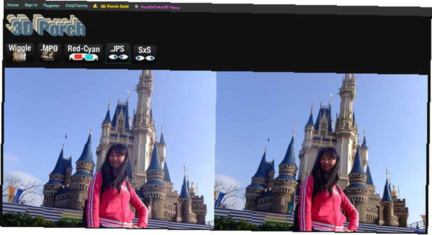Open the RealOrFake3D link
The image size is (432, 235).
tap(160, 7)
